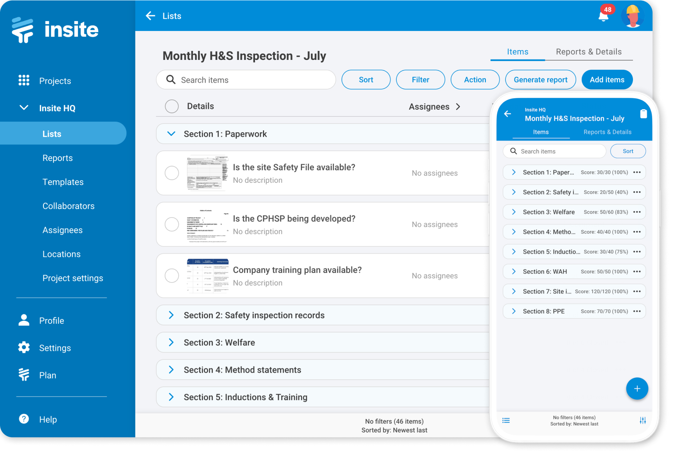The image size is (676, 451).
Task: Click the Help question mark icon
Action: tap(24, 419)
